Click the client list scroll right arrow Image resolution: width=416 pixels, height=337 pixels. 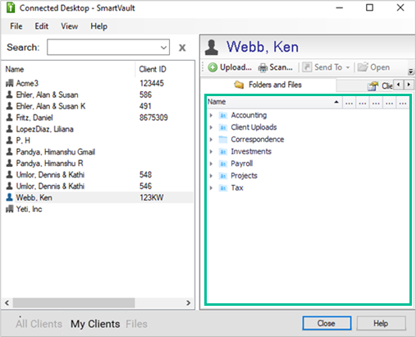pyautogui.click(x=188, y=302)
